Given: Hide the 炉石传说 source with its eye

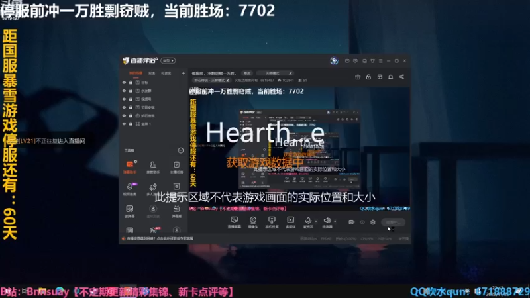Looking at the screenshot, I should (124, 115).
